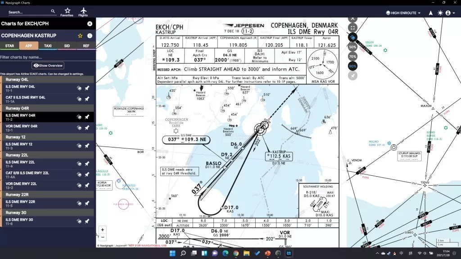Enter fullscreen chart view
This screenshot has height=259, width=461.
(353, 28)
